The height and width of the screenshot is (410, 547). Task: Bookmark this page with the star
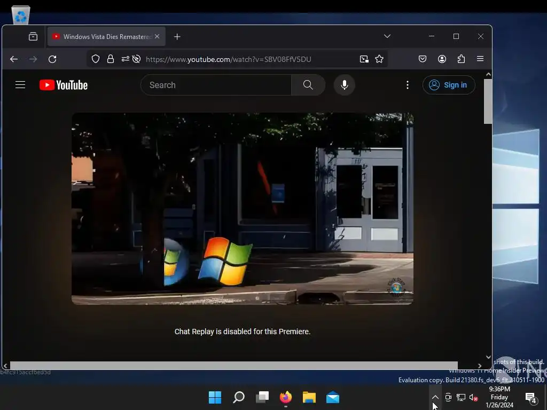click(379, 59)
